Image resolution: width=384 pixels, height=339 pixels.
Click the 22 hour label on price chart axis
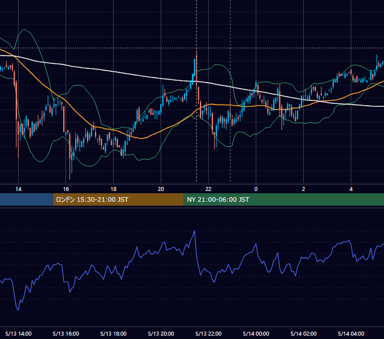208,189
